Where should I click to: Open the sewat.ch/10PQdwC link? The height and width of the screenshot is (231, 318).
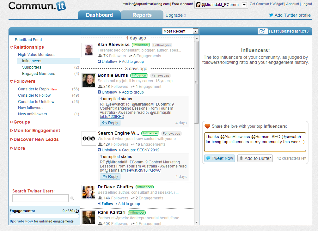tap(144, 170)
